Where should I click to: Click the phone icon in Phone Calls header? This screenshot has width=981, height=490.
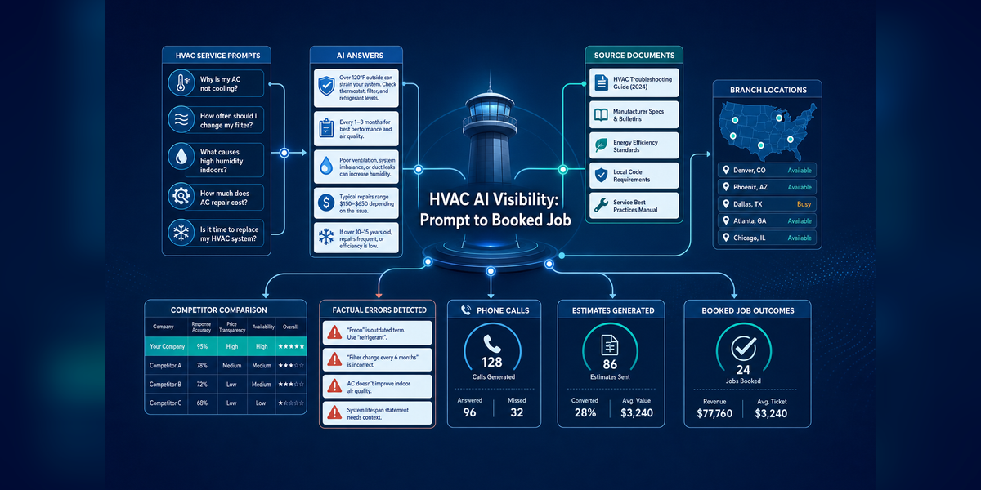point(467,310)
